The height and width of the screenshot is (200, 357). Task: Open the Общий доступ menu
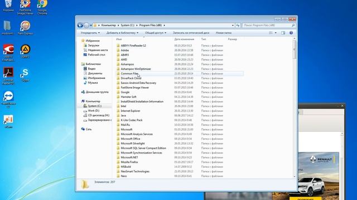(156, 33)
